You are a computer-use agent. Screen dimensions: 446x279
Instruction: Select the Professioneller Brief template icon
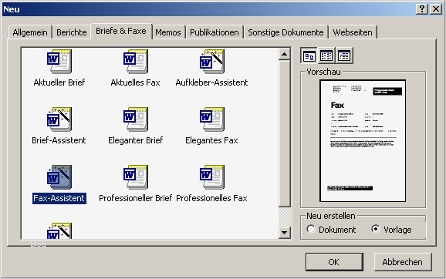coord(135,177)
